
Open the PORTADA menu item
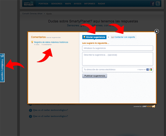click(x=43, y=4)
